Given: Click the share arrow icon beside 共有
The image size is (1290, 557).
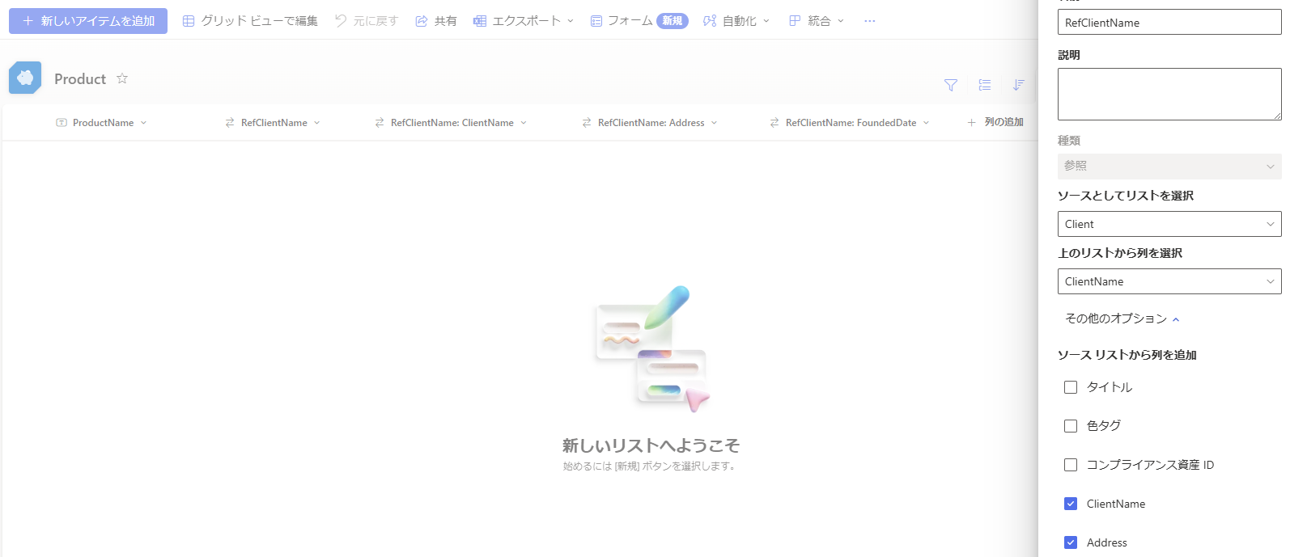Looking at the screenshot, I should (x=422, y=21).
